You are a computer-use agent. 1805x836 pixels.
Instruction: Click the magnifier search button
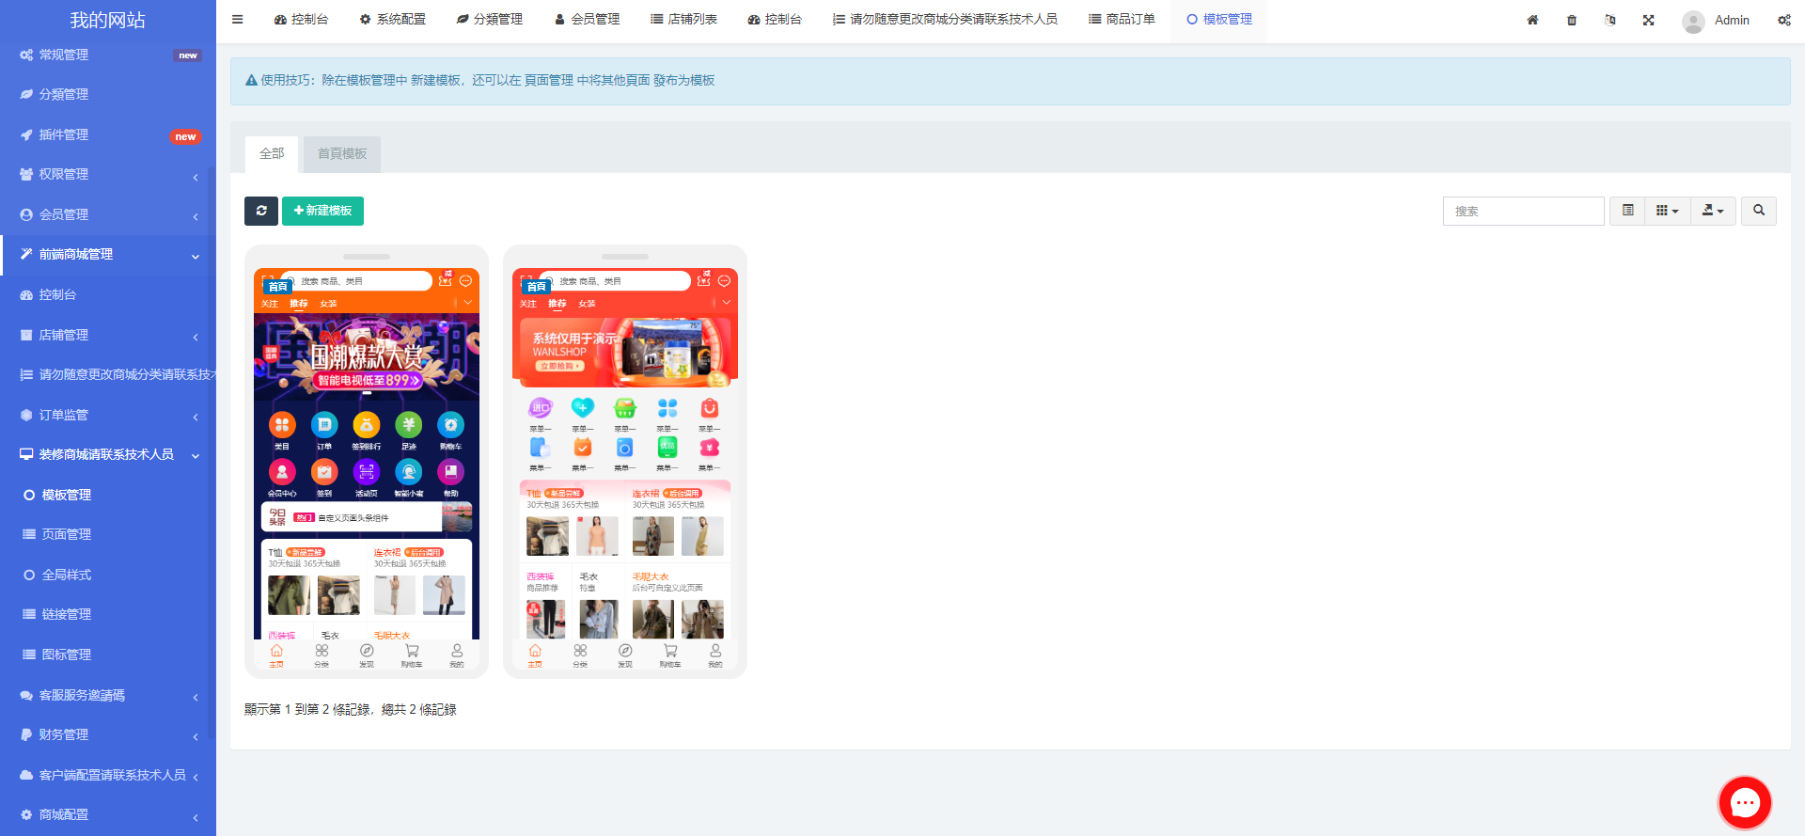coord(1759,211)
